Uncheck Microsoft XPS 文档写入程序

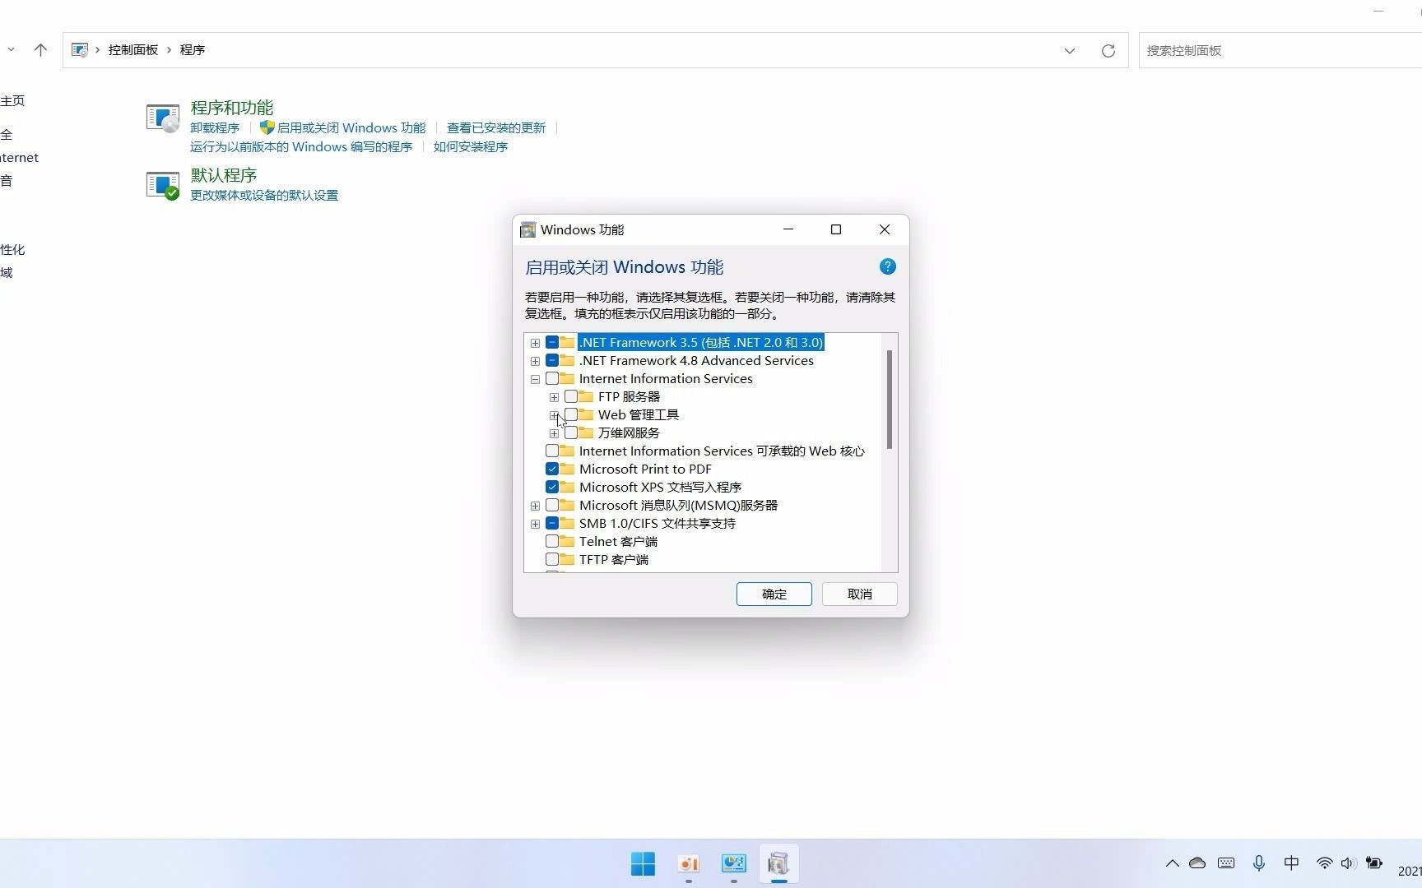[552, 487]
